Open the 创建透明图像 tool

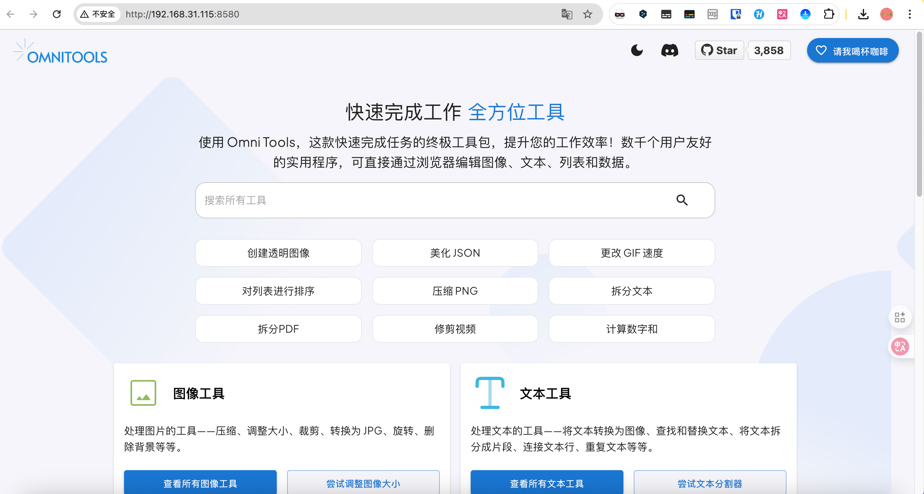(x=278, y=253)
